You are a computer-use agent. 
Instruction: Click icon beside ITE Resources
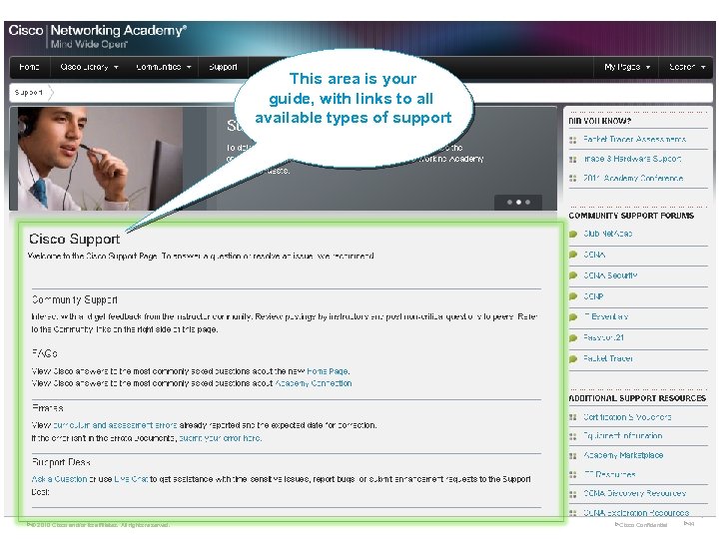pos(573,475)
